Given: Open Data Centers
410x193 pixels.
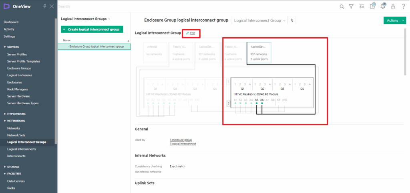Looking at the screenshot, I should pyautogui.click(x=16, y=181).
